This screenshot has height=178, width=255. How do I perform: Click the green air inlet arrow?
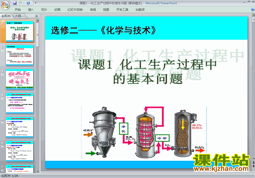click(x=91, y=153)
